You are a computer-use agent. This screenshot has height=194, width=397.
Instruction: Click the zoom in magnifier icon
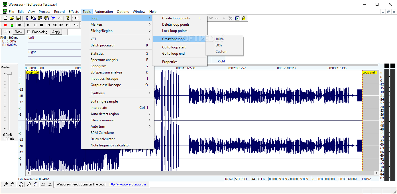tap(5, 184)
